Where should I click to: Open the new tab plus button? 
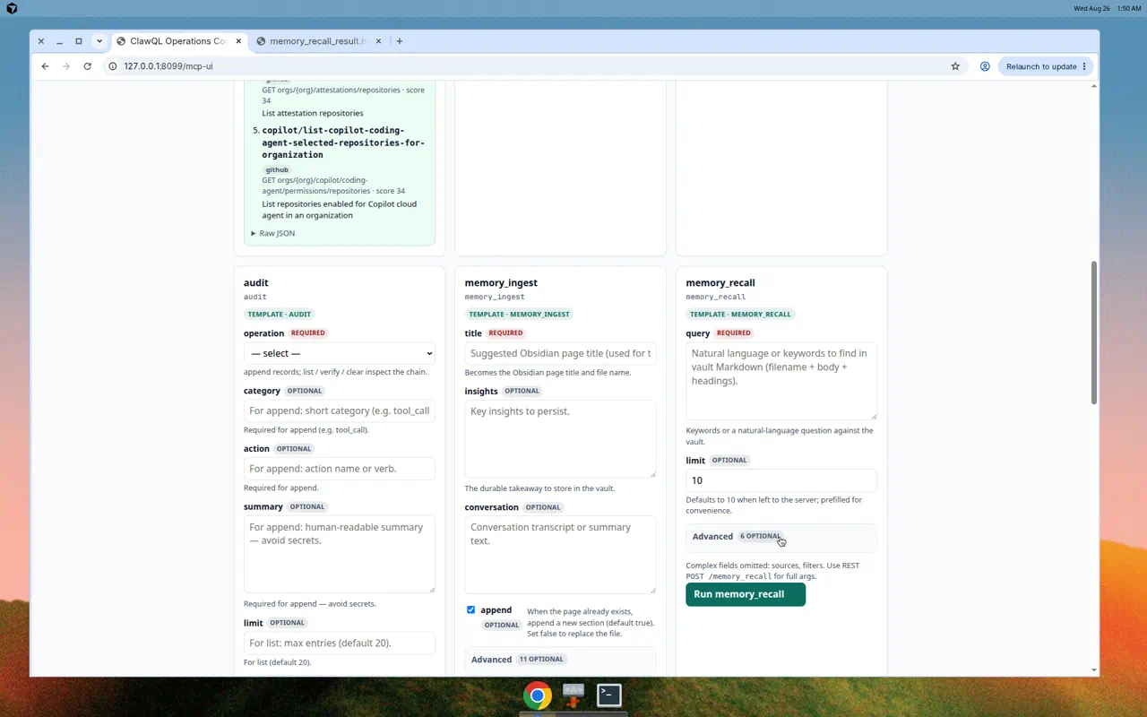pyautogui.click(x=400, y=41)
